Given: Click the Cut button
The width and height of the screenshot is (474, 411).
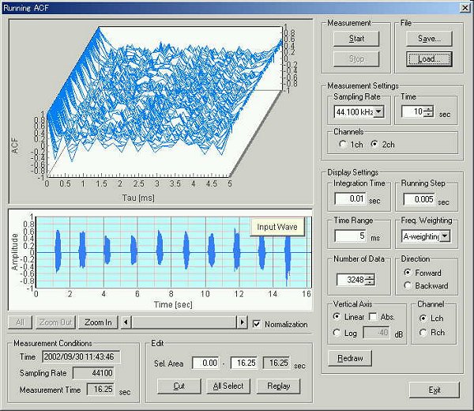Looking at the screenshot, I should (179, 386).
